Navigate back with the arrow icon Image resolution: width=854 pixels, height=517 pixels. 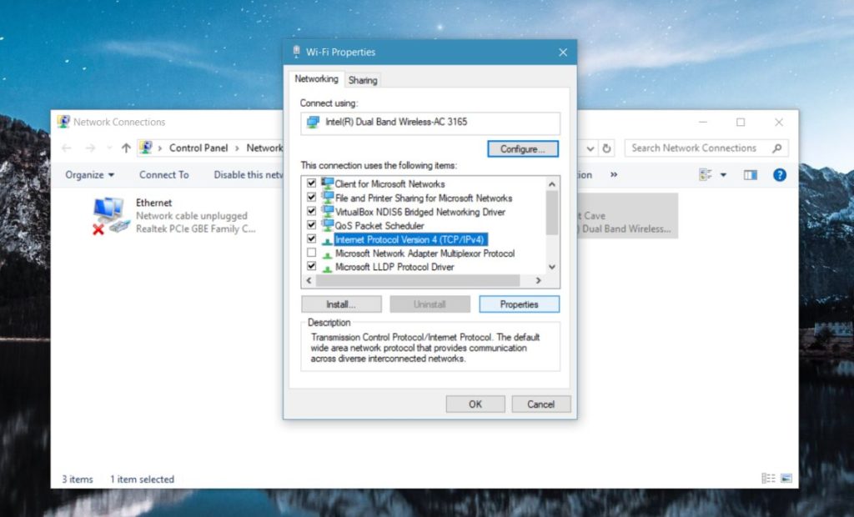pos(67,148)
